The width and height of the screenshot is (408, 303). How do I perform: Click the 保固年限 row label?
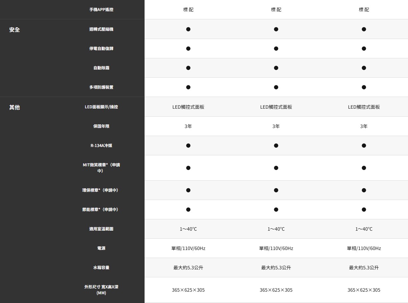click(x=101, y=126)
